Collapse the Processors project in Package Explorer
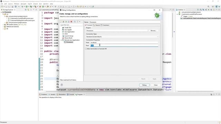 [x=1, y=12]
